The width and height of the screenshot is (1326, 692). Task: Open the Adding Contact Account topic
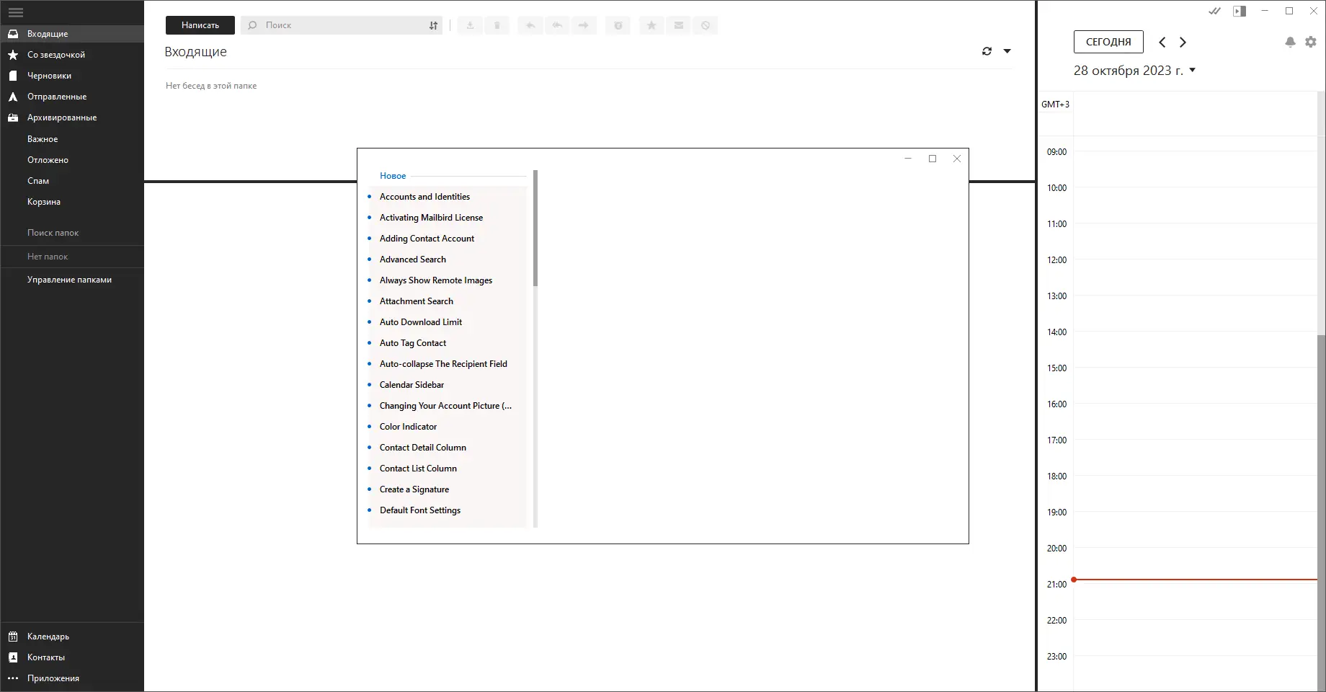click(x=447, y=239)
